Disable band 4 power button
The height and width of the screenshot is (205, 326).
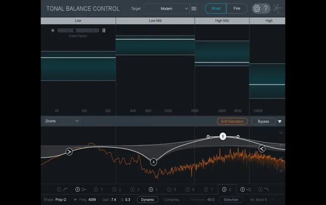click(x=151, y=189)
